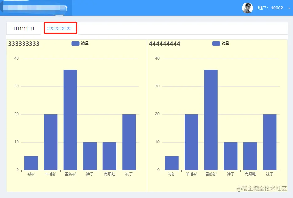
Task: Switch to the 2222222222 tab
Action: [59, 29]
